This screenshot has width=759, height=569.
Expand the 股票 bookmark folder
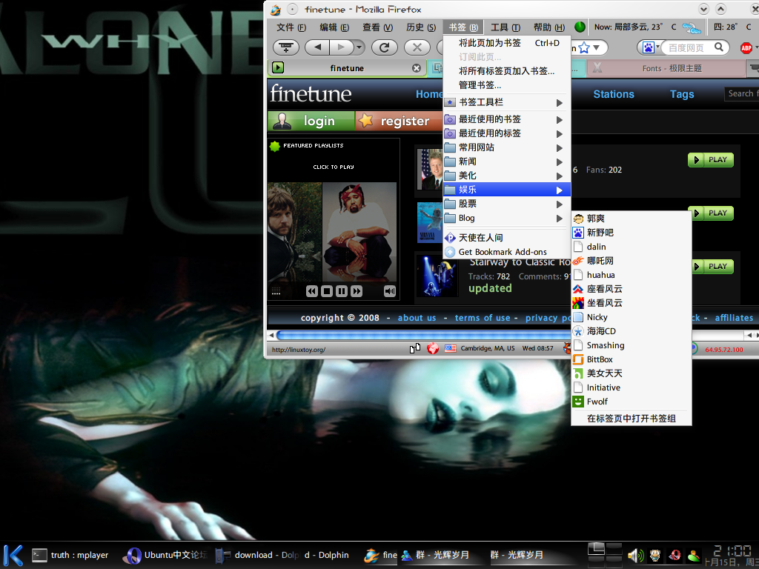click(x=507, y=204)
